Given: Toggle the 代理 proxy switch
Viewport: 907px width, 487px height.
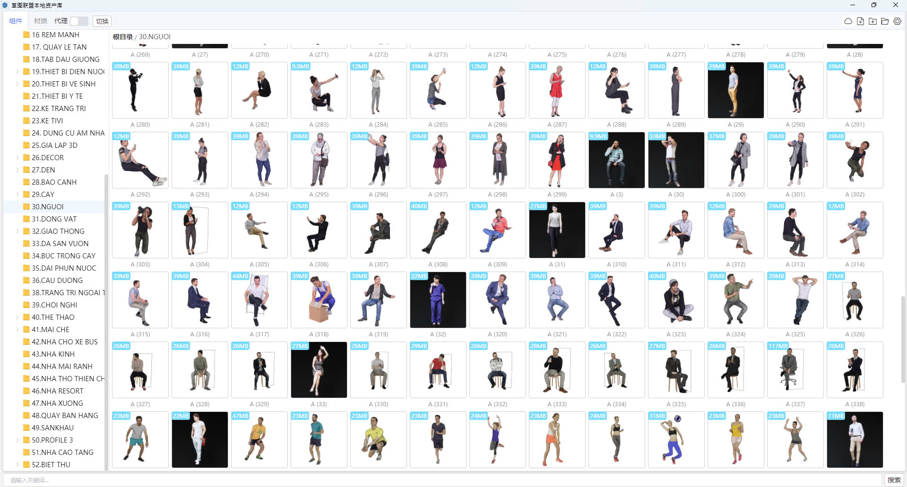Looking at the screenshot, I should 78,21.
